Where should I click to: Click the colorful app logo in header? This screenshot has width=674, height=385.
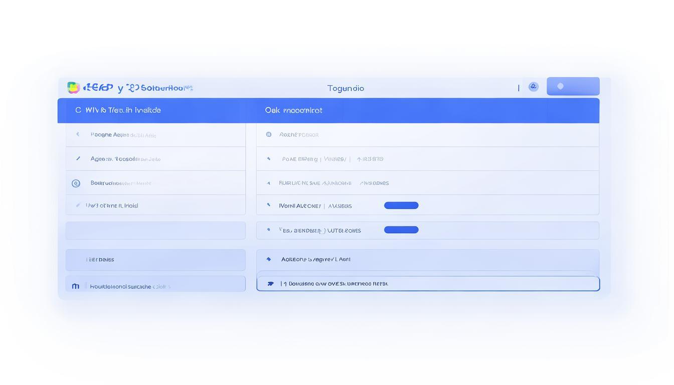pos(73,88)
